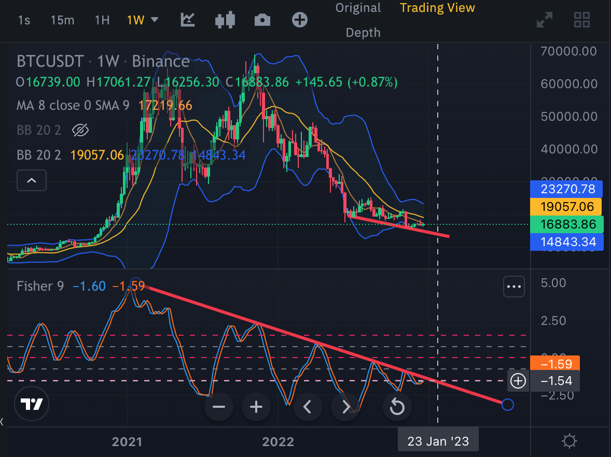Open chart settings gear icon
This screenshot has width=611, height=457.
(570, 441)
